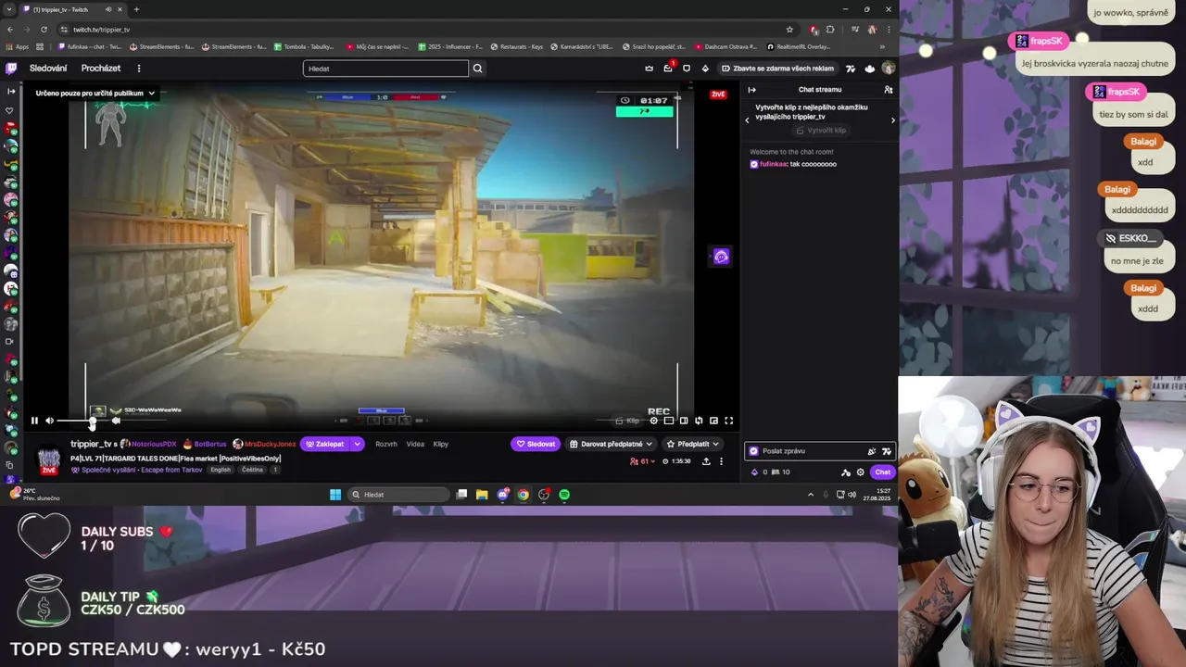Expand Určeno pouze pro určité publikum label
The width and height of the screenshot is (1186, 667).
(x=95, y=93)
